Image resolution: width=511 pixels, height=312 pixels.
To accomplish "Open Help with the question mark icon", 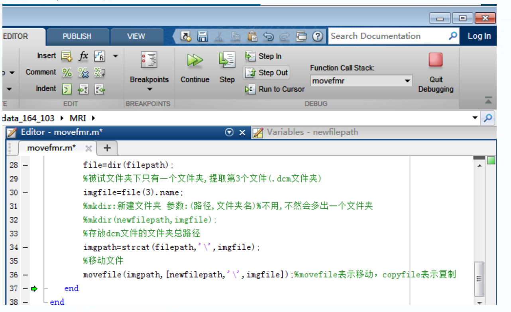I will pyautogui.click(x=318, y=36).
